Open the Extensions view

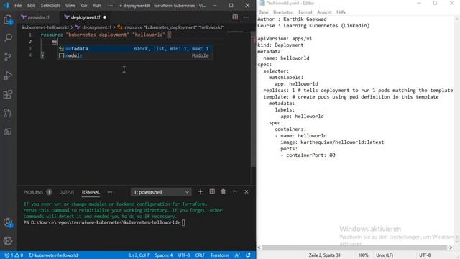coord(8,94)
